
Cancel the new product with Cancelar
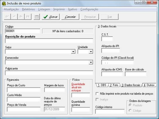(x=70, y=17)
